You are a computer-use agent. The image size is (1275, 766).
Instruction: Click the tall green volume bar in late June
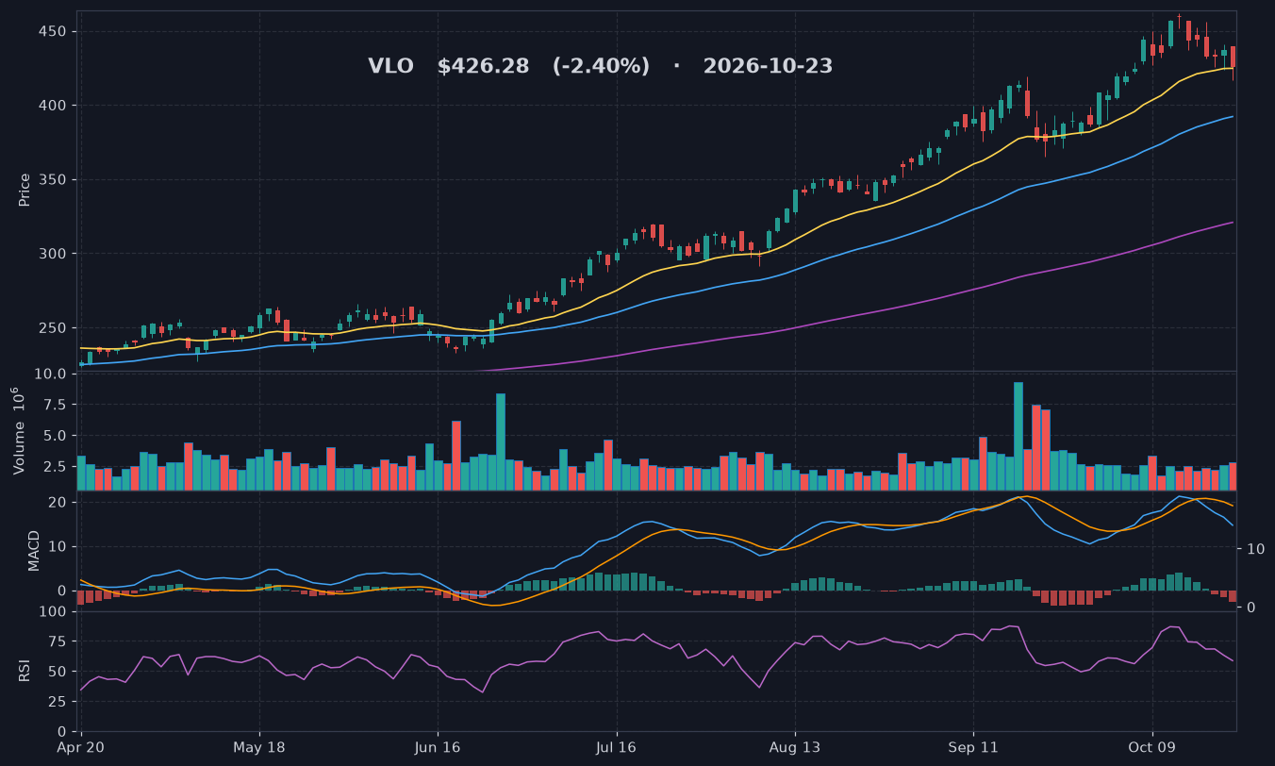pyautogui.click(x=501, y=441)
